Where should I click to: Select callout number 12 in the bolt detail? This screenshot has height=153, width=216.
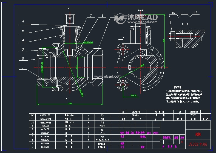point(195,13)
